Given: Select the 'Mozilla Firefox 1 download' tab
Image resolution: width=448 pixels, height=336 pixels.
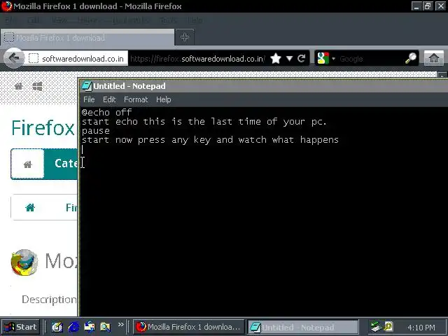Looking at the screenshot, I should 87,37.
